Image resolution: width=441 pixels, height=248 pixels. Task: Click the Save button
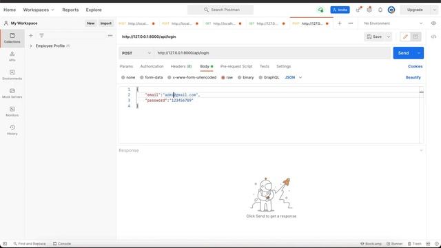click(375, 37)
